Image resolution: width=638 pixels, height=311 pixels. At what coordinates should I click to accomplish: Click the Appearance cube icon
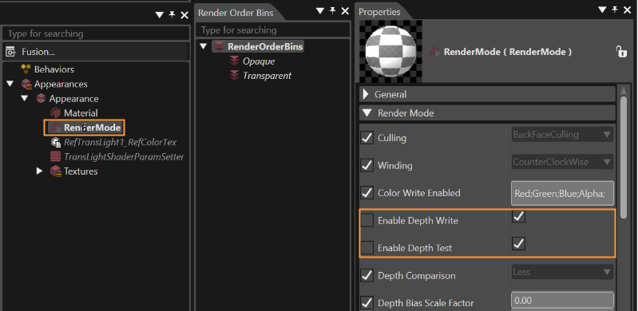click(x=41, y=98)
